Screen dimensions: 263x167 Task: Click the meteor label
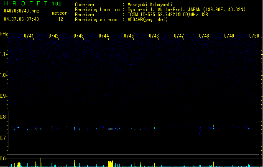pyautogui.click(x=59, y=13)
